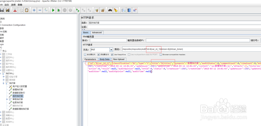Click the Paste clipboard icon
This screenshot has width=261, height=126.
pos(27,10)
